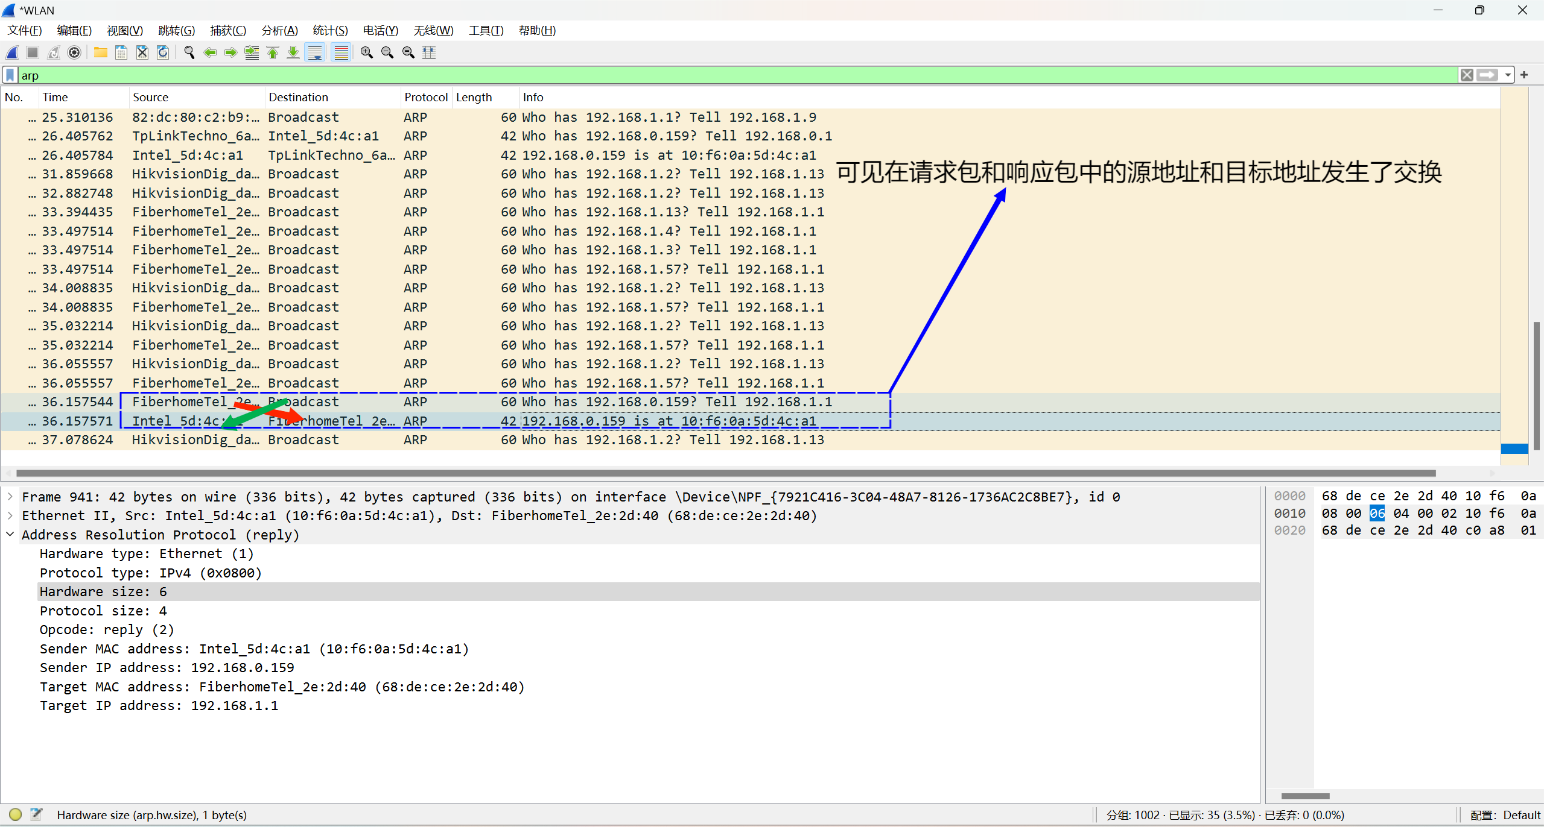Image resolution: width=1544 pixels, height=827 pixels.
Task: Sort by Length column header
Action: click(x=485, y=97)
